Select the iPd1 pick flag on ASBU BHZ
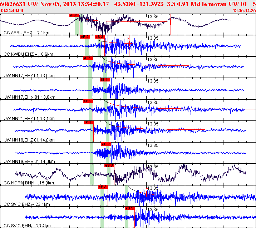 [74, 15]
